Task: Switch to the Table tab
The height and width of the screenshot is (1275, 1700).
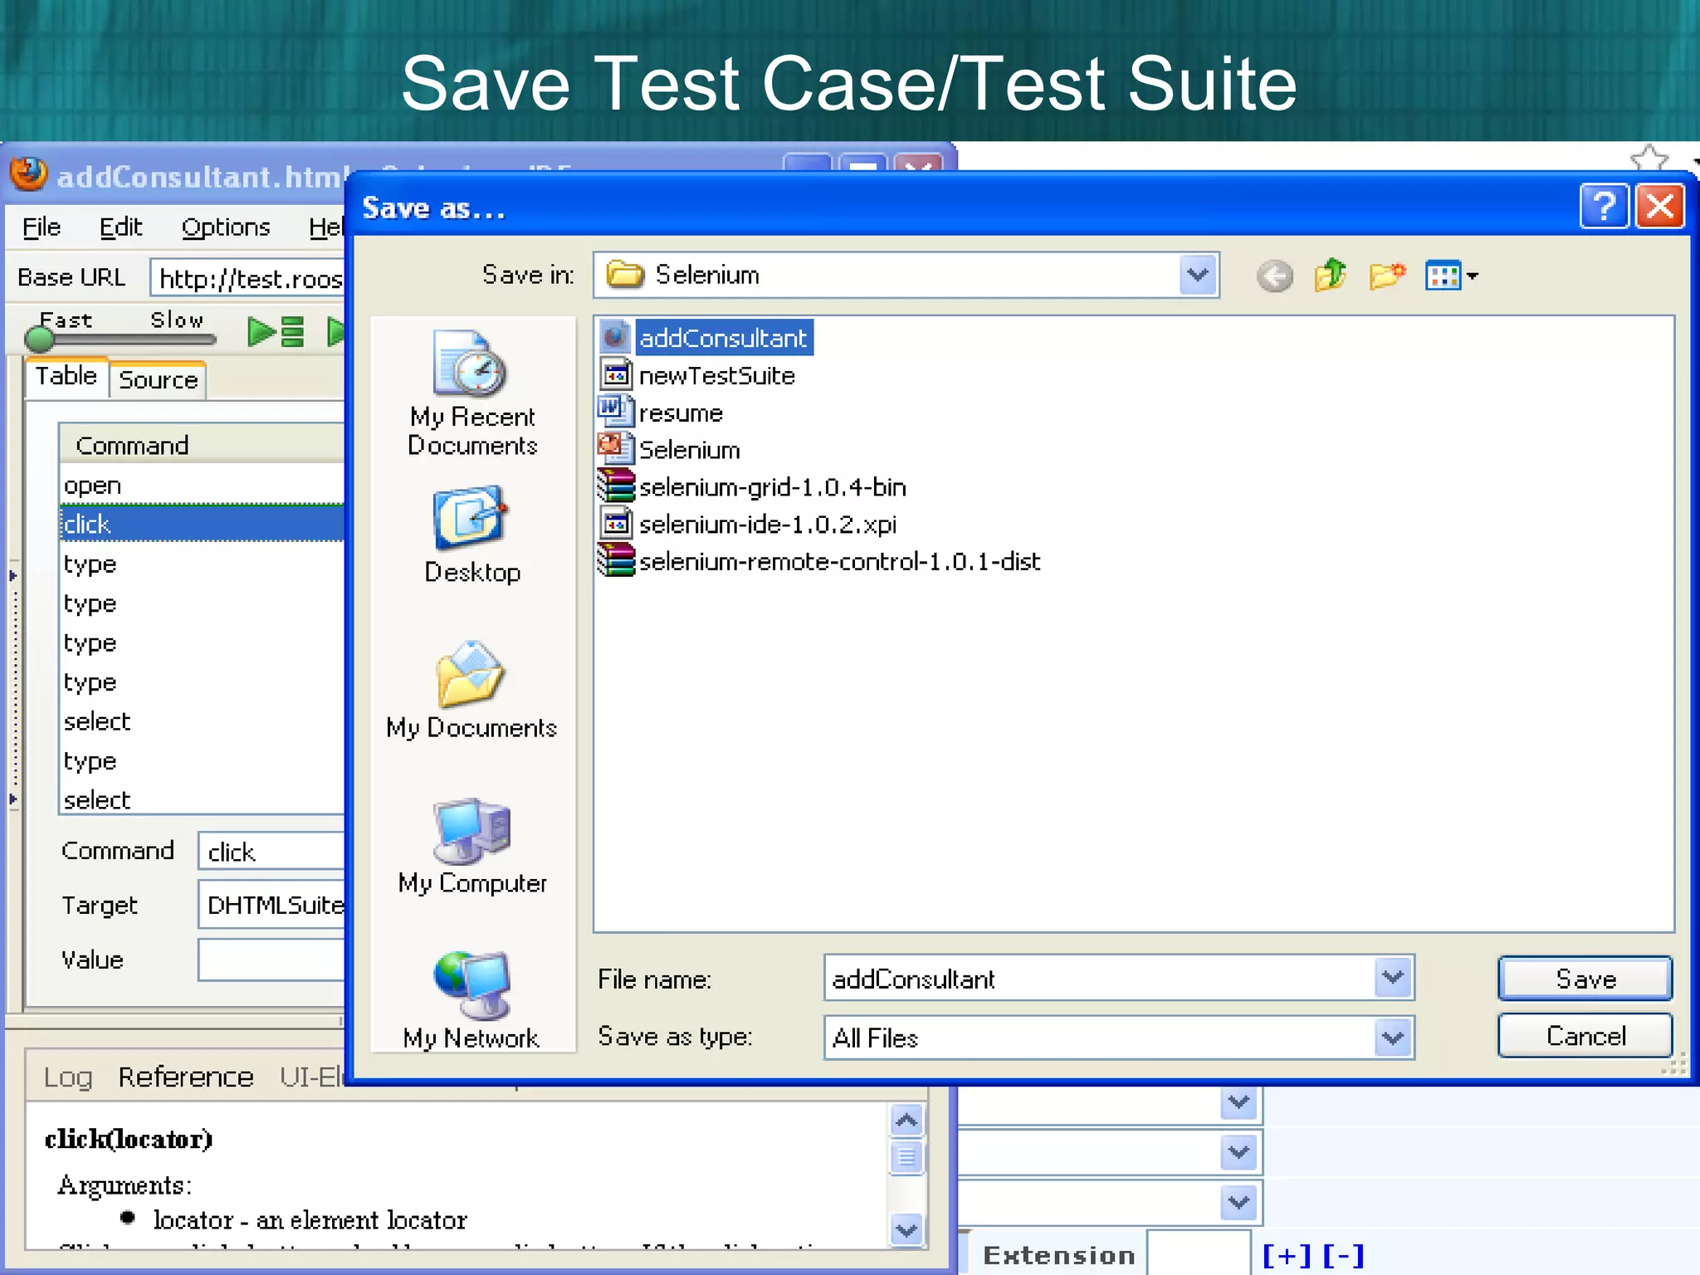Action: coord(66,376)
